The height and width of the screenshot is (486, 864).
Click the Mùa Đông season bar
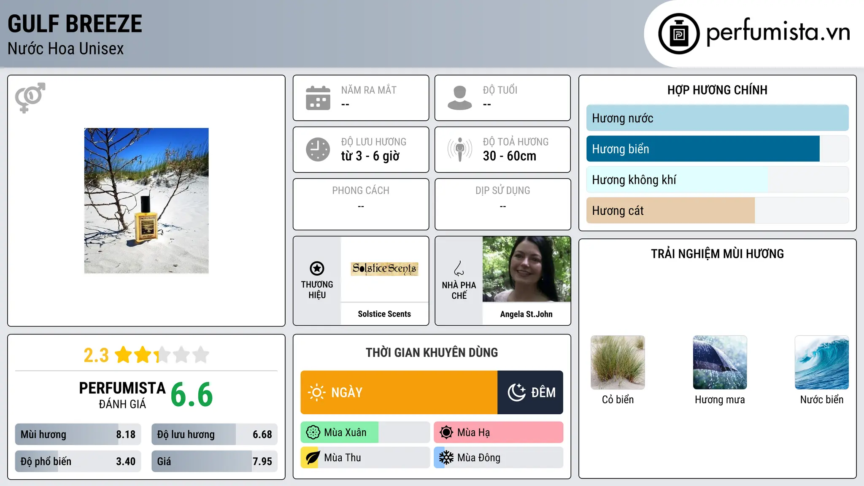(498, 458)
